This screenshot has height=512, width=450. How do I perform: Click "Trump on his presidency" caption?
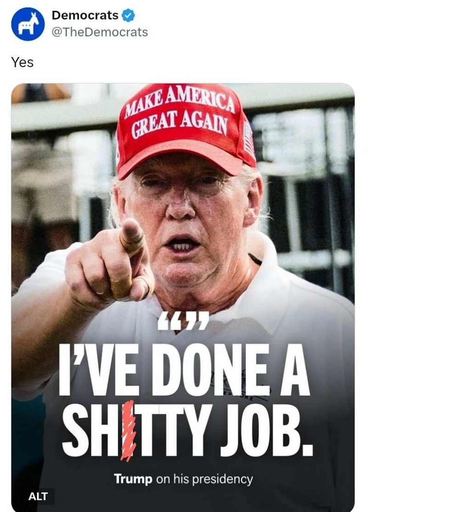pyautogui.click(x=184, y=479)
